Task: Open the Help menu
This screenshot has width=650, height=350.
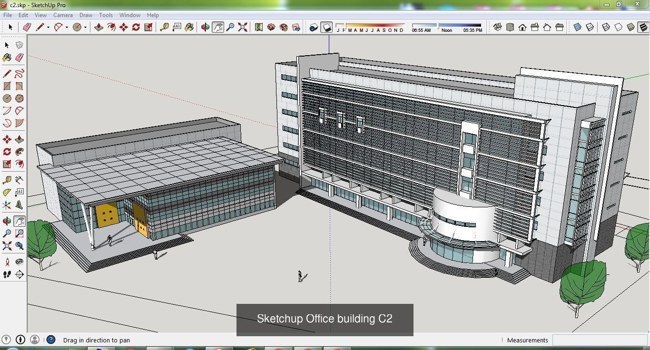Action: (153, 15)
